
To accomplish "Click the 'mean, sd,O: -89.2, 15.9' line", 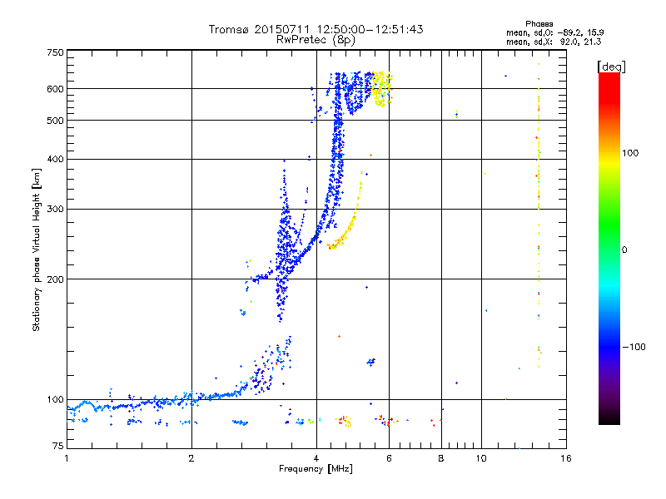I will 554,32.
